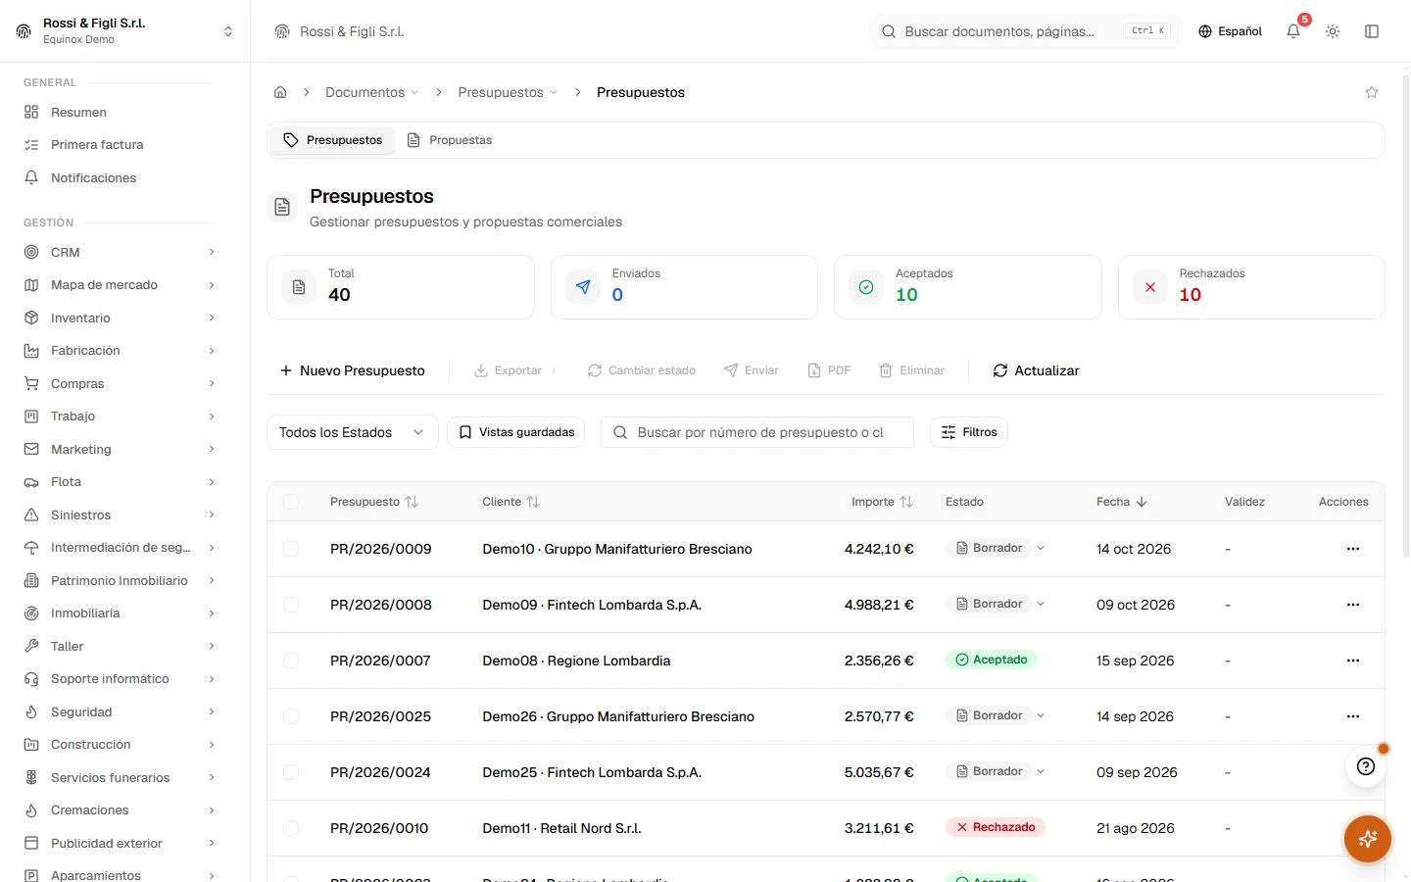Go to home via breadcrumb house icon
Viewport: 1411px width, 882px height.
pyautogui.click(x=280, y=92)
